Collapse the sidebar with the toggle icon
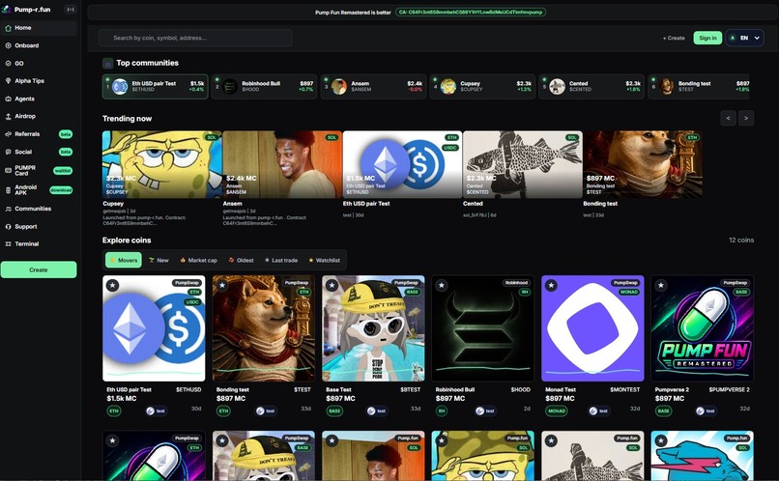The image size is (779, 481). click(x=71, y=10)
